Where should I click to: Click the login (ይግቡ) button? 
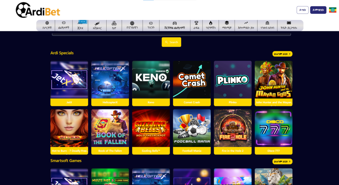click(303, 10)
